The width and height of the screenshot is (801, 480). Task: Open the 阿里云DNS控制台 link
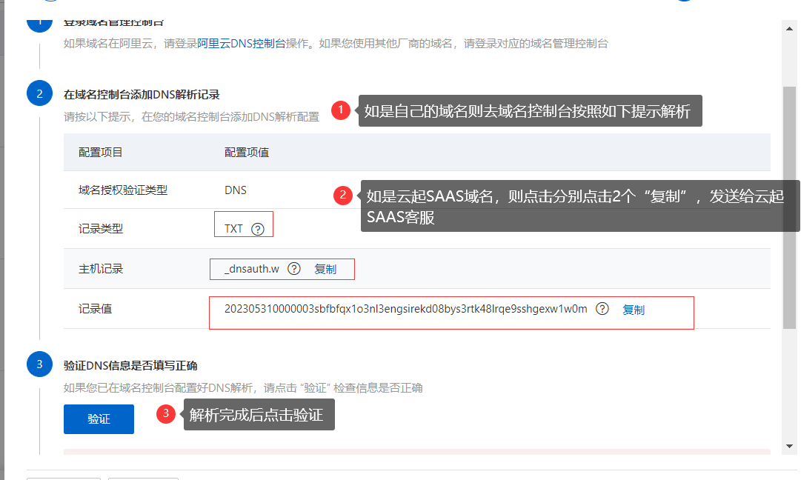(x=241, y=44)
